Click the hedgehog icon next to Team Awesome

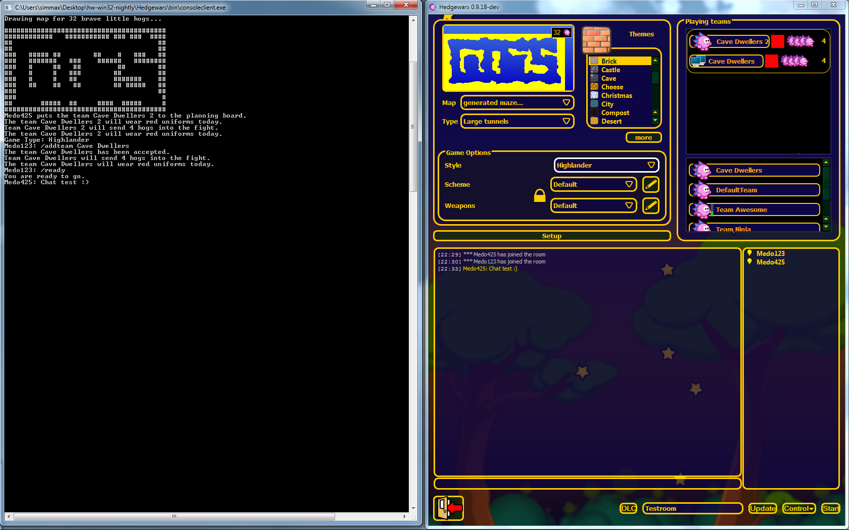701,209
